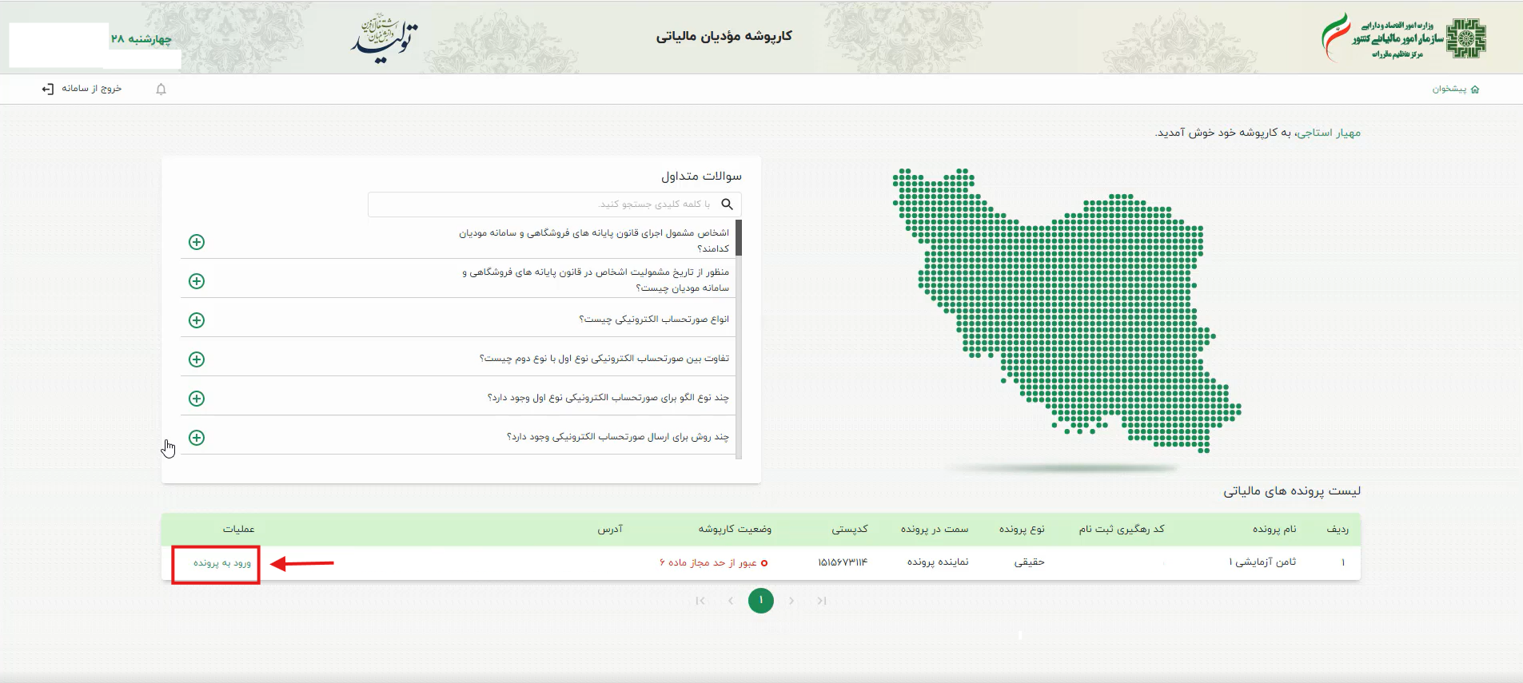The width and height of the screenshot is (1523, 683).
Task: Click the FAQ keyword search field
Action: (x=555, y=205)
